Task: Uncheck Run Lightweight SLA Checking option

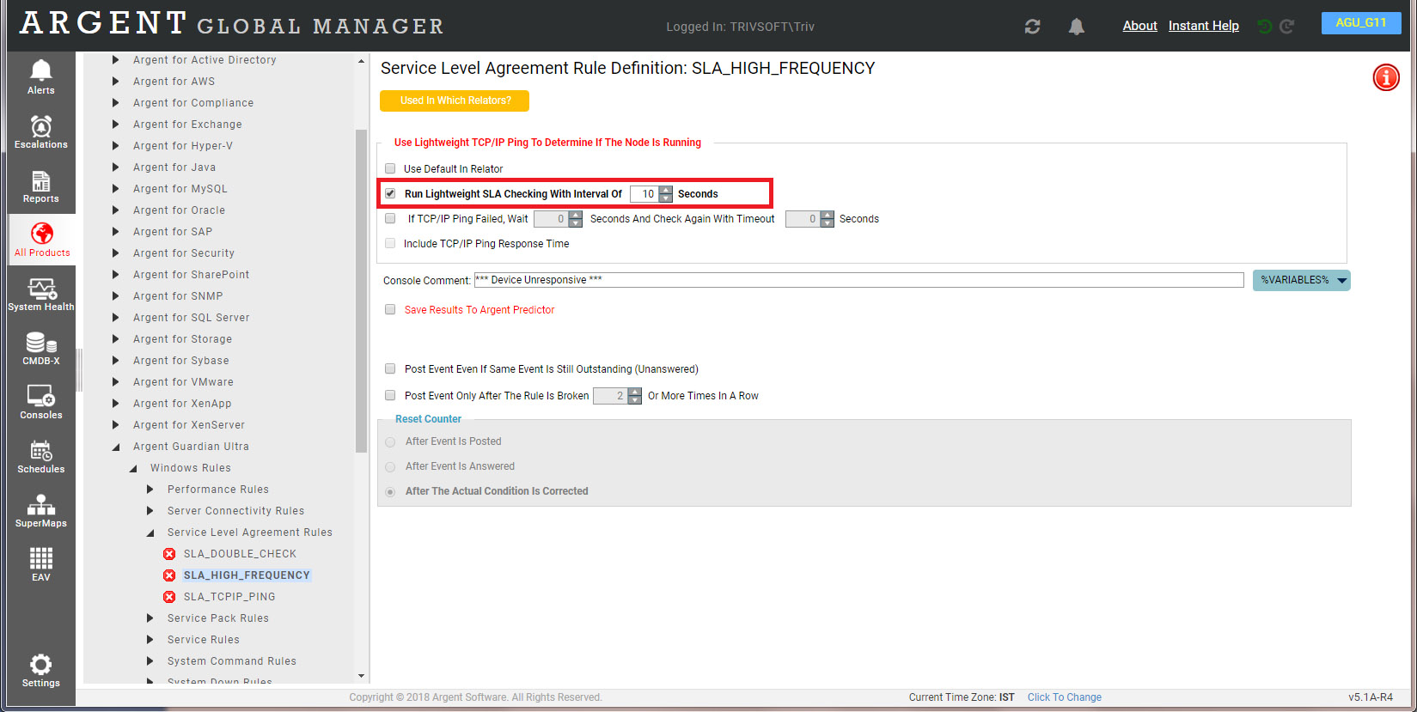Action: pyautogui.click(x=390, y=193)
